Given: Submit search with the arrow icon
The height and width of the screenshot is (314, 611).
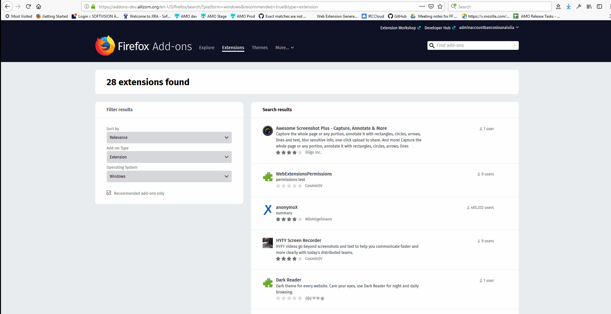Looking at the screenshot, I should tap(514, 46).
